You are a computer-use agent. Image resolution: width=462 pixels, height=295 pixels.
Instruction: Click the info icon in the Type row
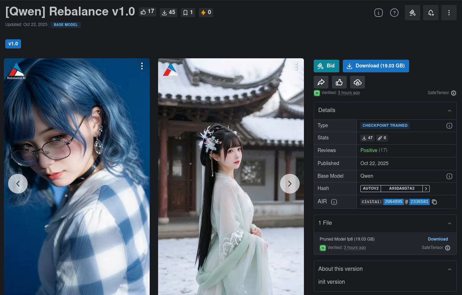click(449, 126)
